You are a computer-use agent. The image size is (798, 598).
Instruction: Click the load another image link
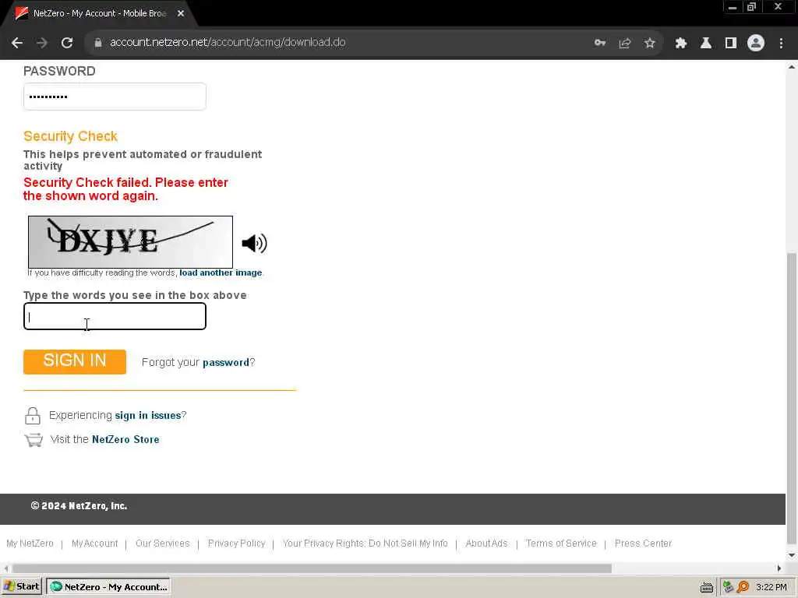tap(221, 273)
